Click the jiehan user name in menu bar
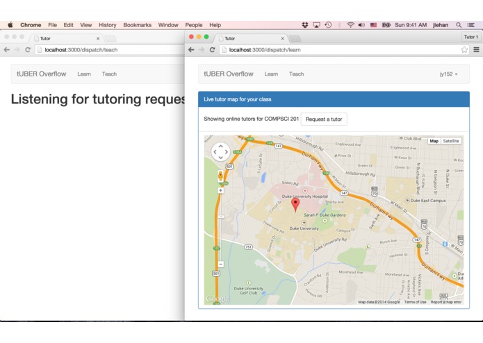Screen dimensions: 483x343 coord(441,25)
